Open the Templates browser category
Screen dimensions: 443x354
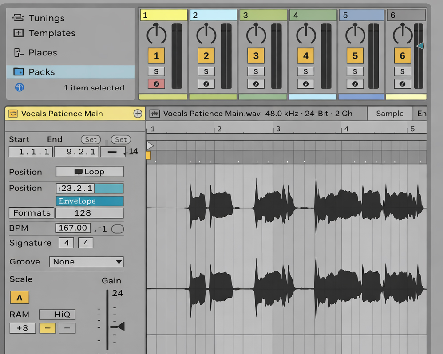point(44,33)
